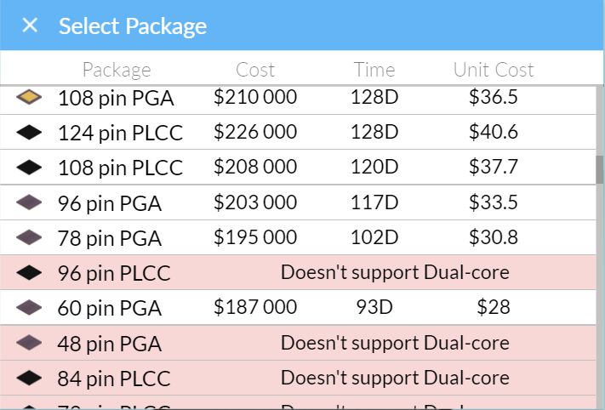Sort by the Unit Cost column header

[x=494, y=70]
